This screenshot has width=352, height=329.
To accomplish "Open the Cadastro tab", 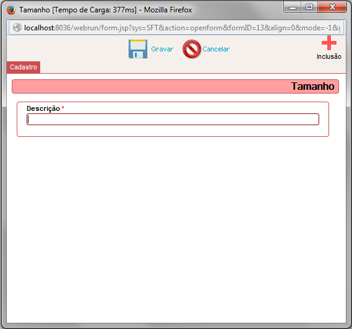I will coord(24,67).
